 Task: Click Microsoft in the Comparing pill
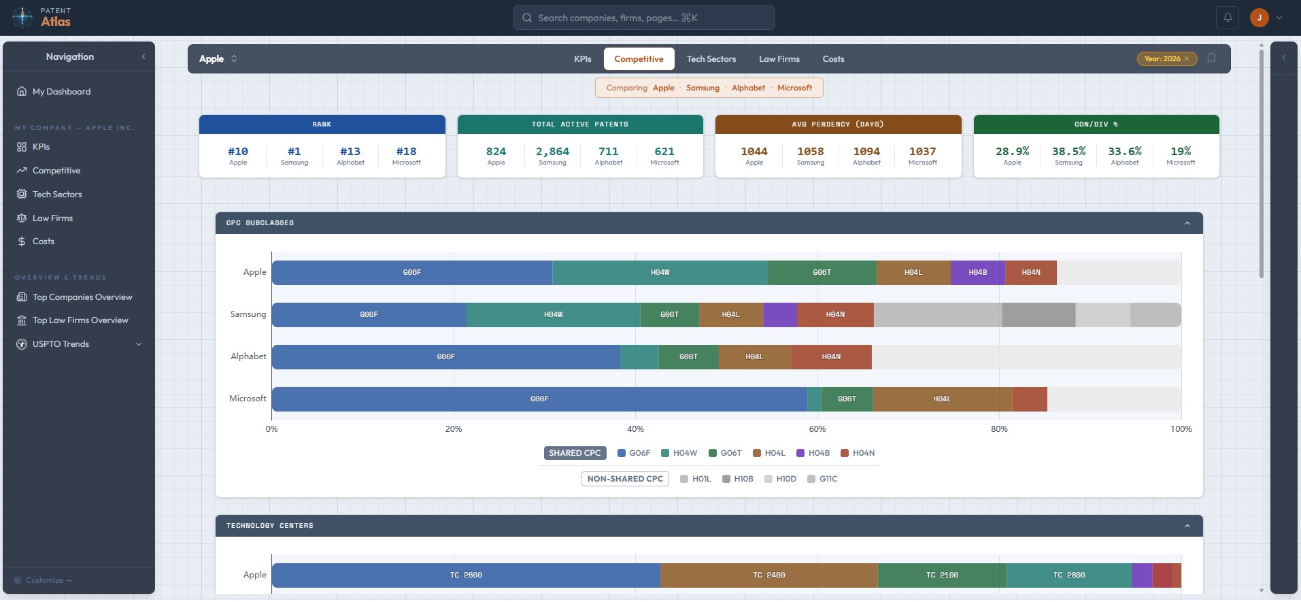click(x=794, y=88)
